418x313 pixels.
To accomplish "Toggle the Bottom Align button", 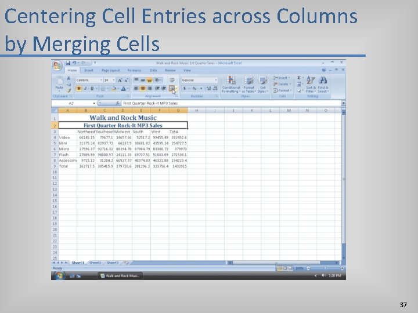I will tap(150, 80).
